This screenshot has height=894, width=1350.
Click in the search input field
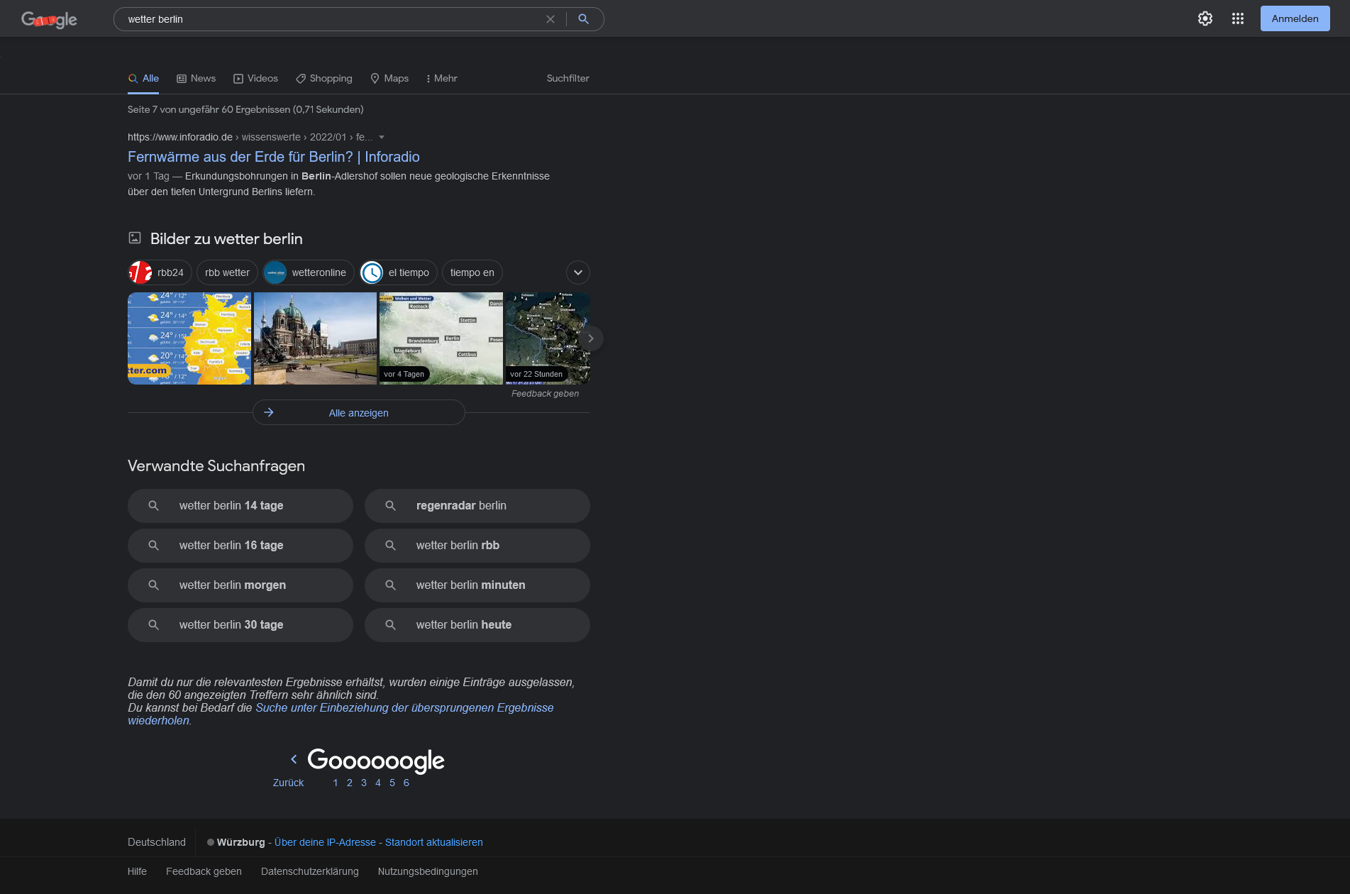tap(326, 19)
